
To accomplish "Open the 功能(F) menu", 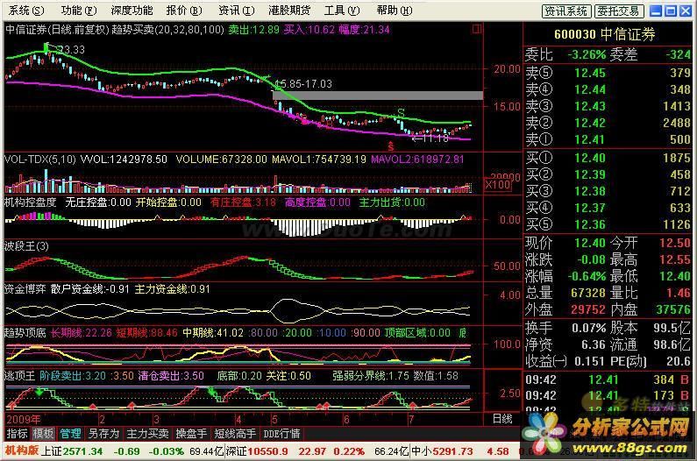I will 79,11.
